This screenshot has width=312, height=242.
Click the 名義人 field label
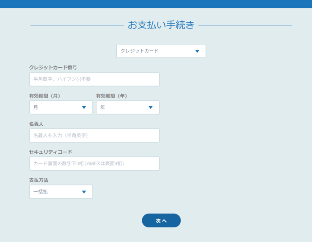coord(36,124)
